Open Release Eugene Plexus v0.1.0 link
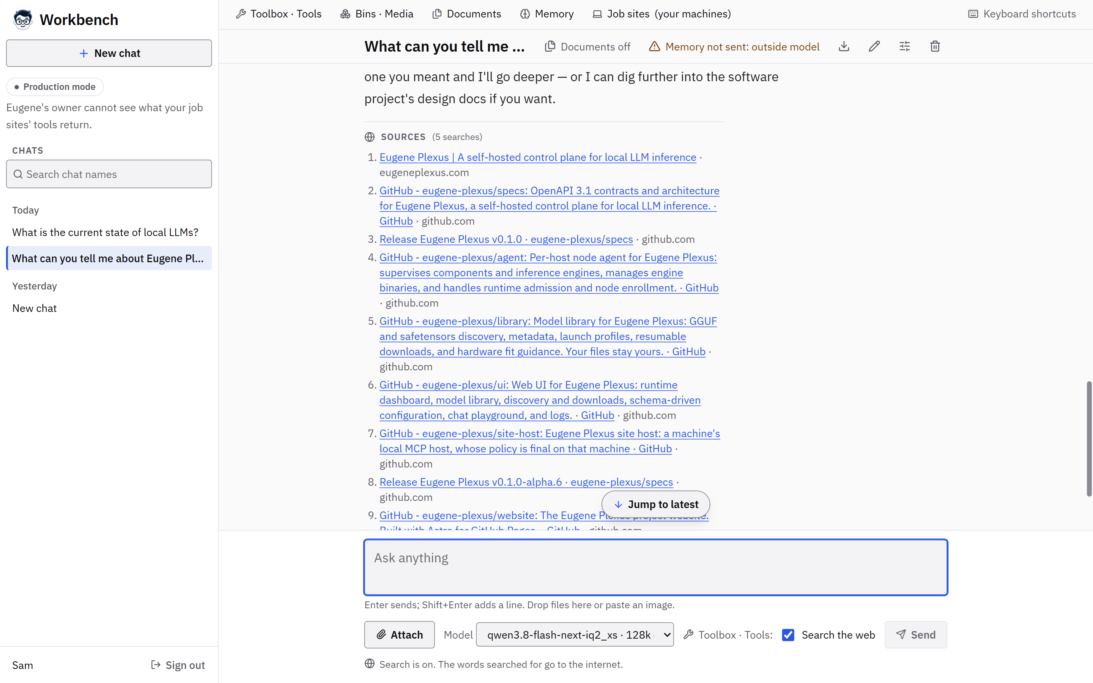Viewport: 1093px width, 683px height. pyautogui.click(x=506, y=239)
